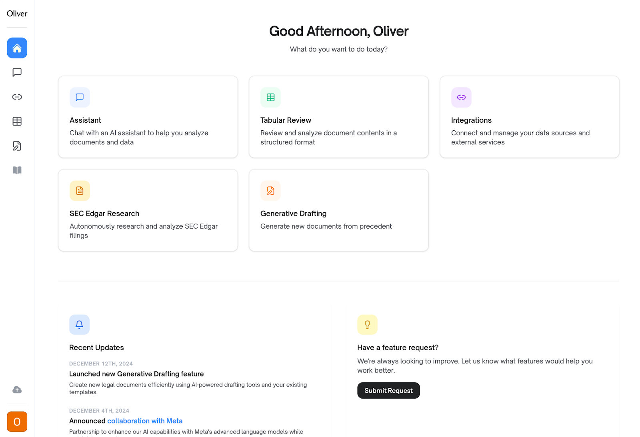Open the collaboration with Meta link

[x=145, y=421]
